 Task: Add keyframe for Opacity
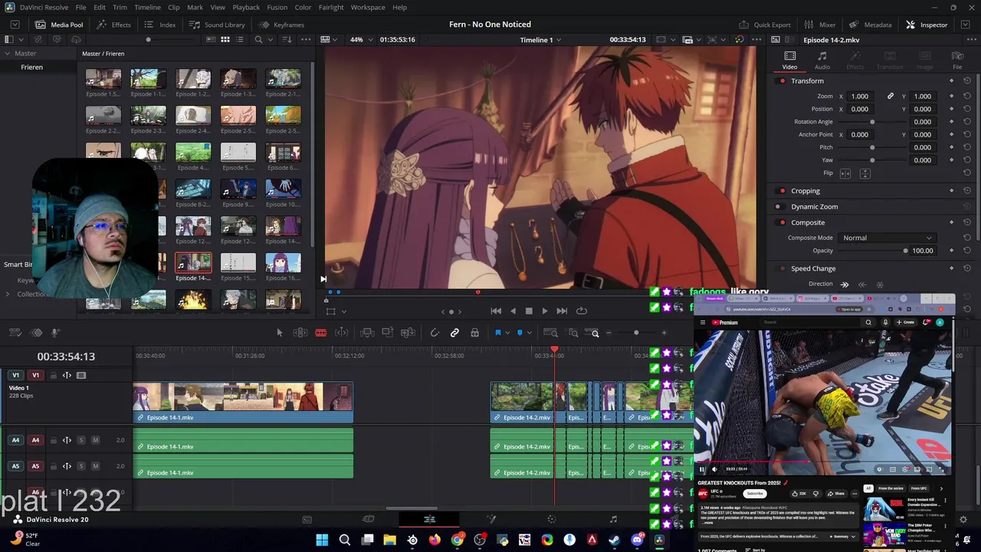952,251
